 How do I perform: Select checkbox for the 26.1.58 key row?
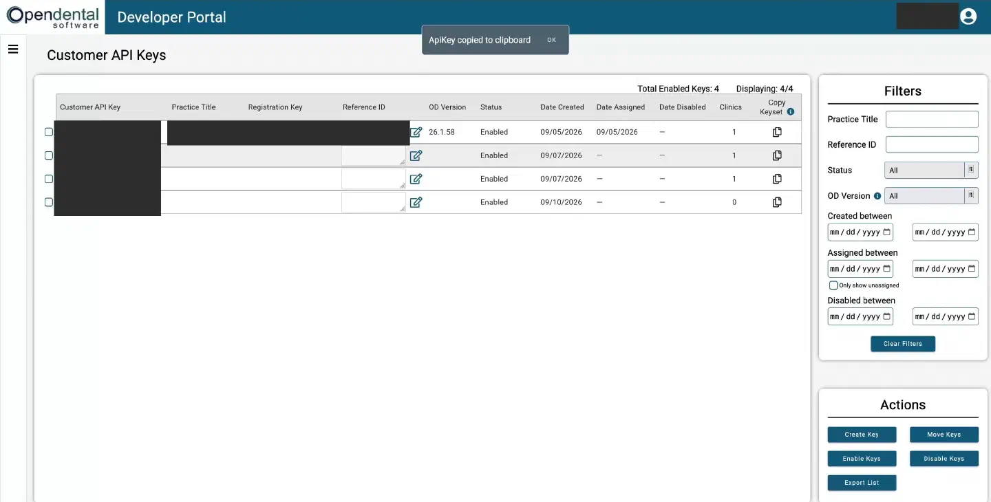tap(49, 132)
